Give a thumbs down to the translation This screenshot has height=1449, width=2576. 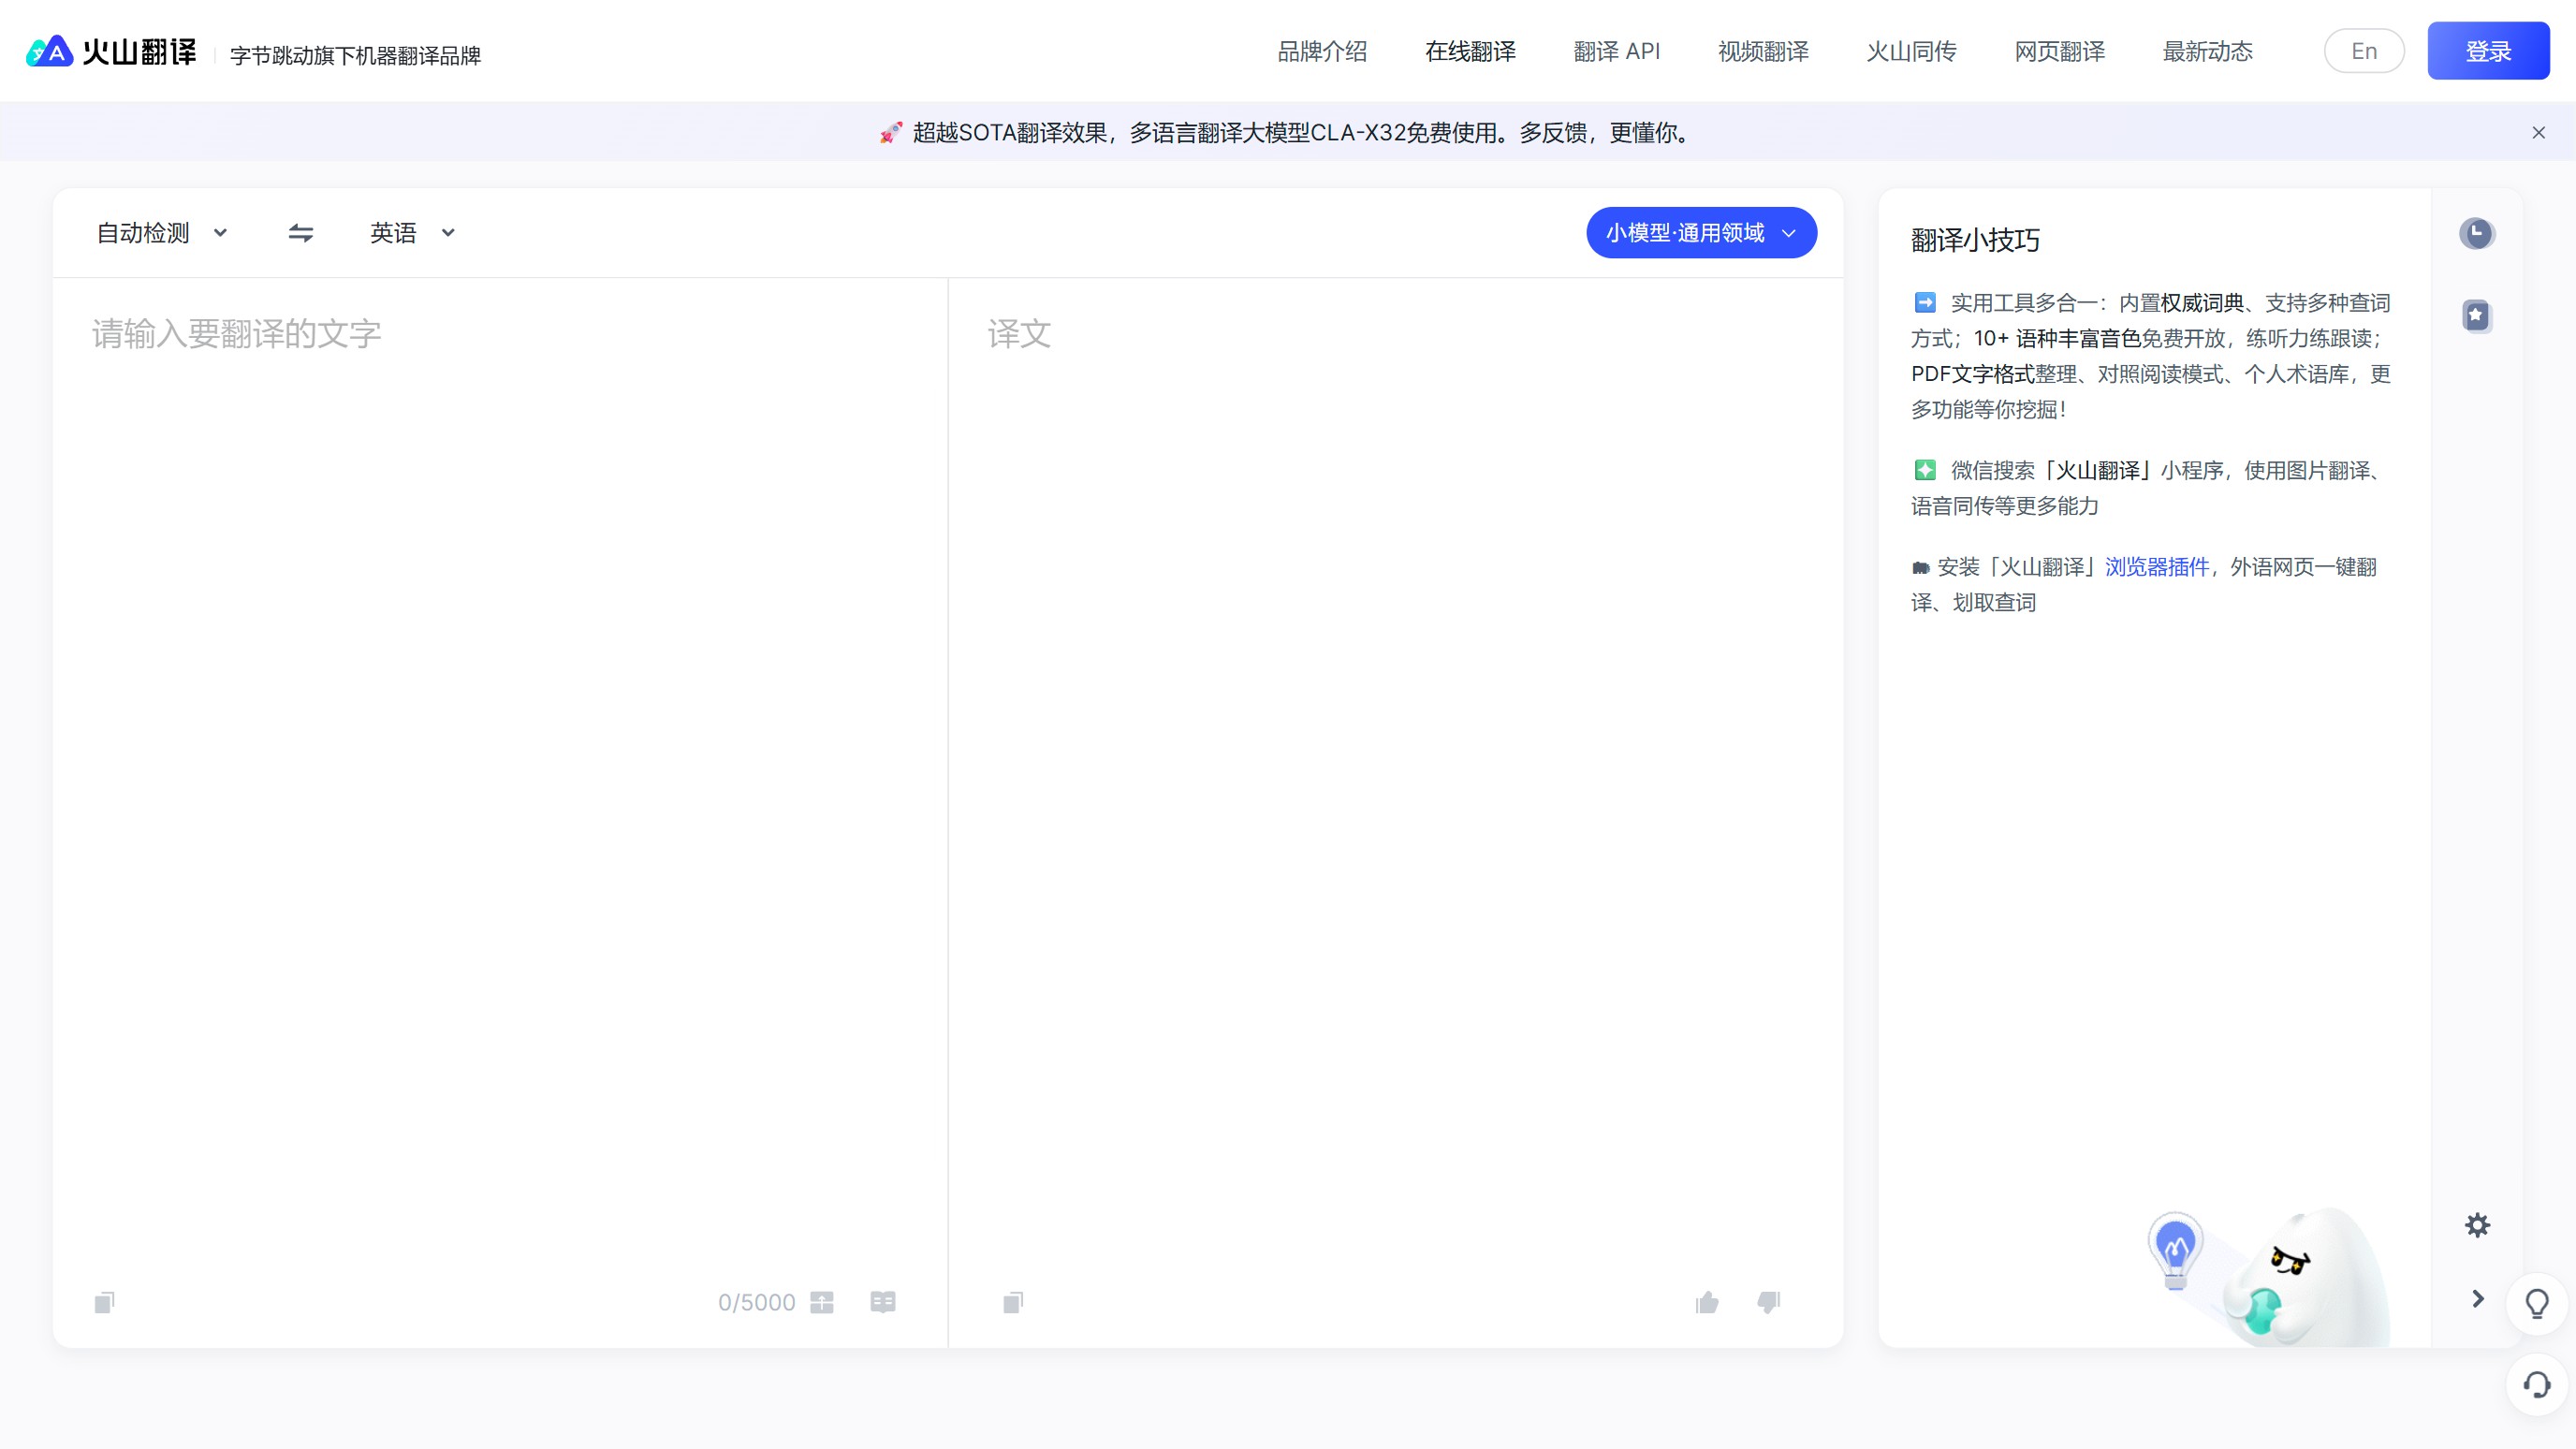1768,1302
